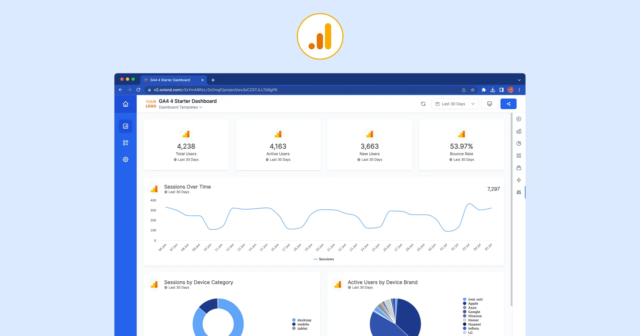This screenshot has height=336, width=640.
Task: Click the 4,163 Active Users card value
Action: (x=278, y=146)
